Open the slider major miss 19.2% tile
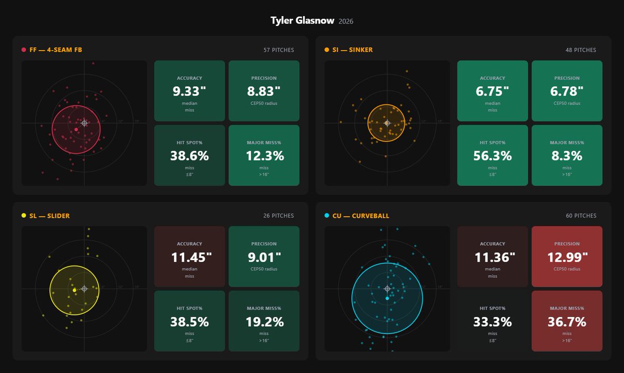Screen dimensions: 624x373 click(x=264, y=321)
